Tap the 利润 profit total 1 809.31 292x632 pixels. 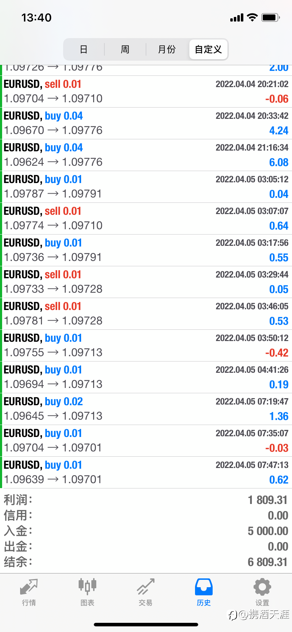pyautogui.click(x=267, y=500)
